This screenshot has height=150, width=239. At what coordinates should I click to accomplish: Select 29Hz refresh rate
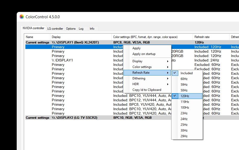point(187,136)
